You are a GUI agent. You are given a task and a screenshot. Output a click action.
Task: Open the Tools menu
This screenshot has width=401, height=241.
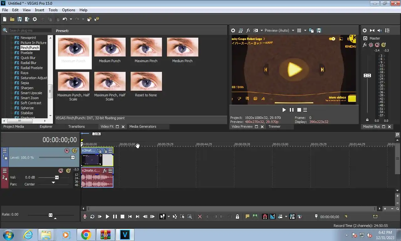click(x=53, y=10)
